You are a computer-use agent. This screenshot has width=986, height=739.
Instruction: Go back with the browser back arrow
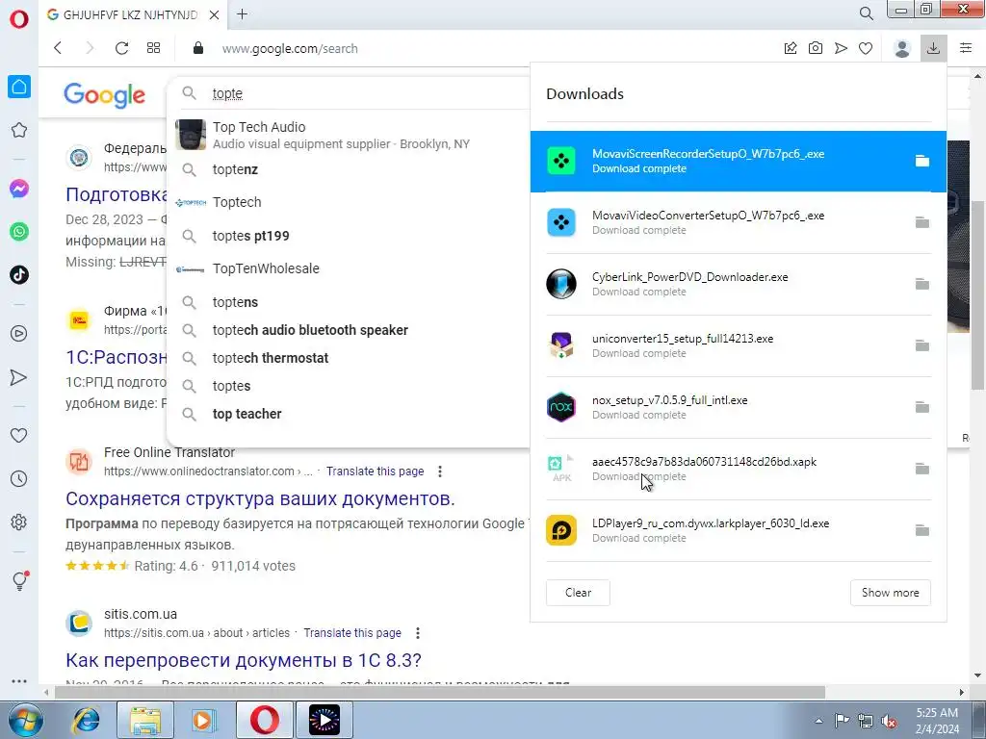coord(58,48)
